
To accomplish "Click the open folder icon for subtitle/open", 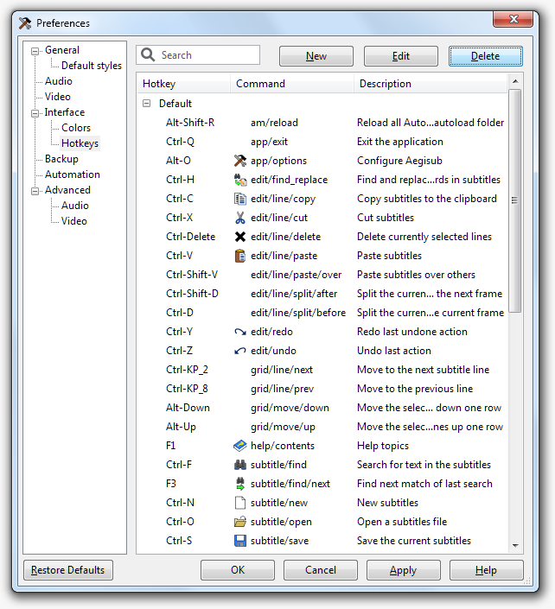I will (x=240, y=522).
